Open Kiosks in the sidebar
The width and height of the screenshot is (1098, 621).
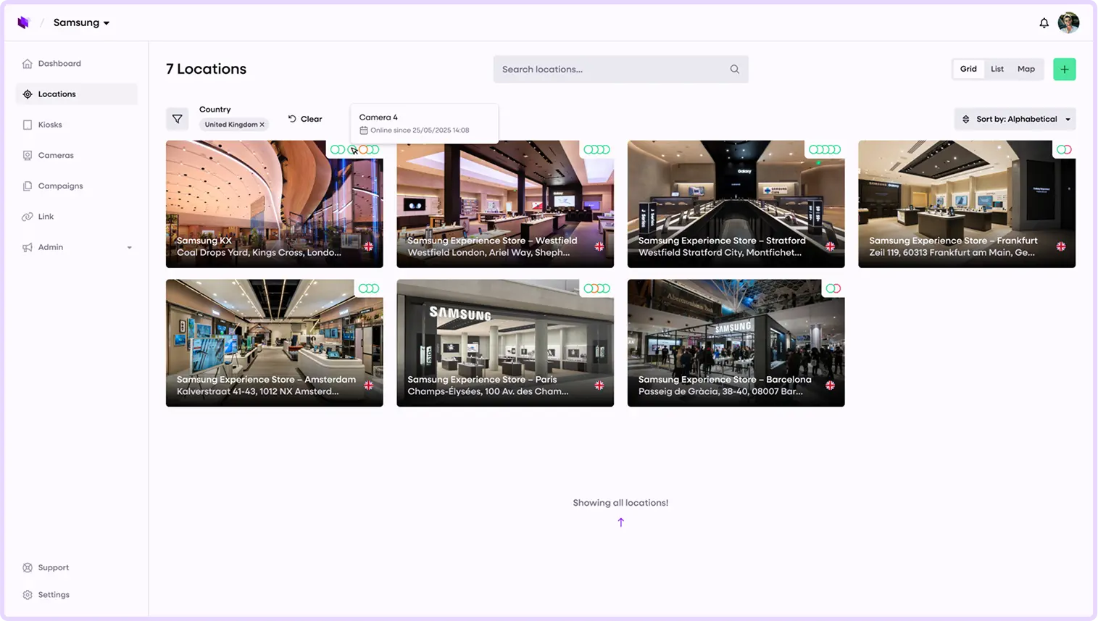(76, 125)
